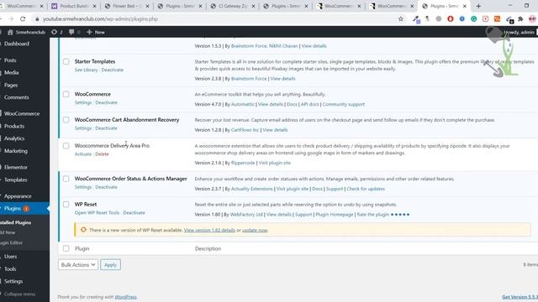Open WP Reset Tools link
The image size is (538, 302).
tap(98, 212)
